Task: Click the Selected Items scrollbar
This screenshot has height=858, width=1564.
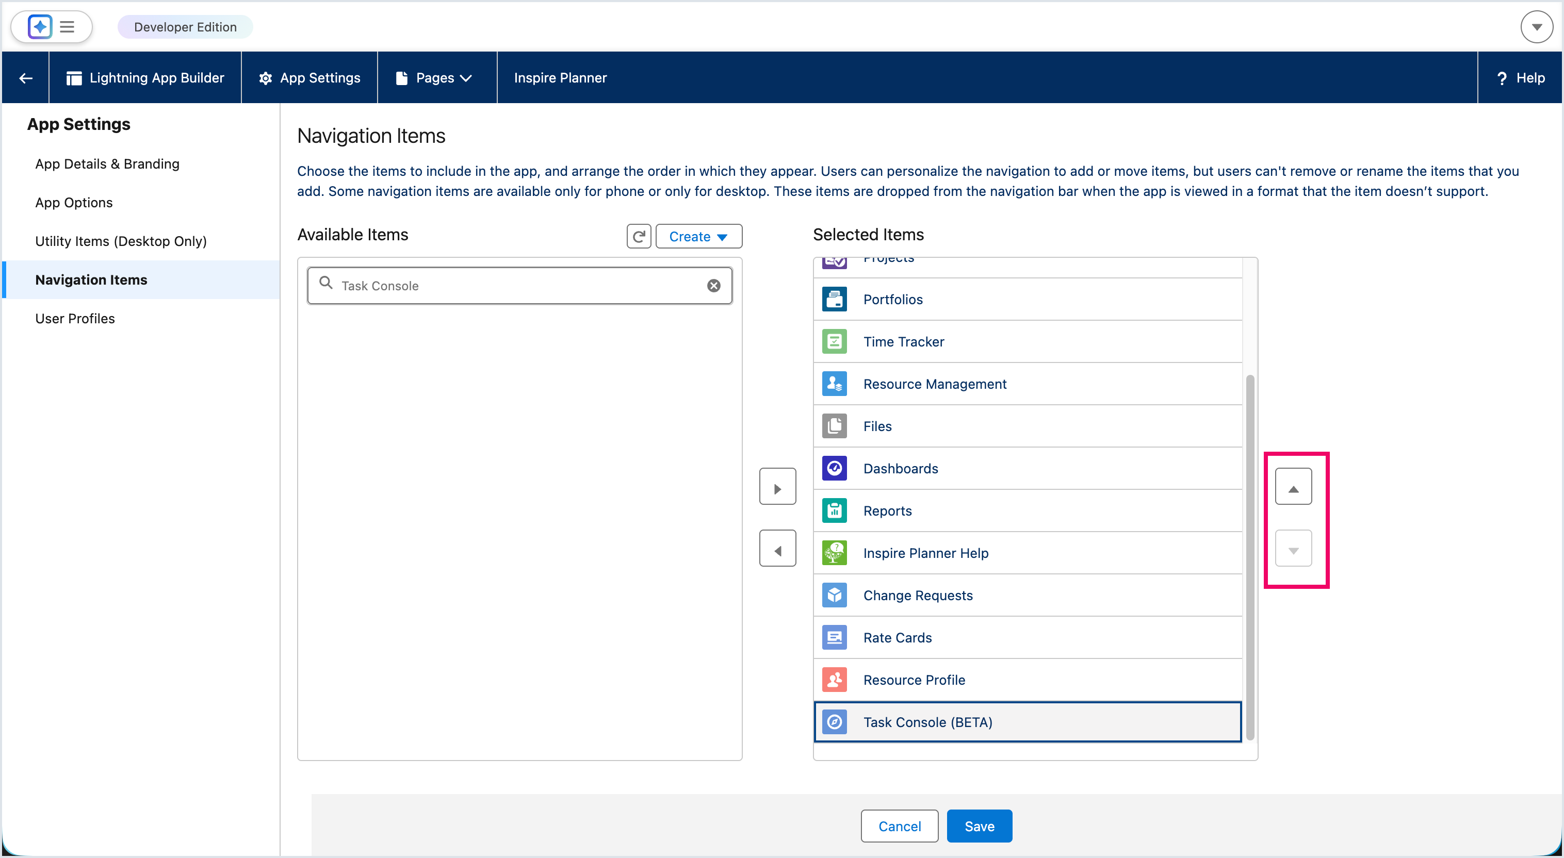Action: (x=1249, y=558)
